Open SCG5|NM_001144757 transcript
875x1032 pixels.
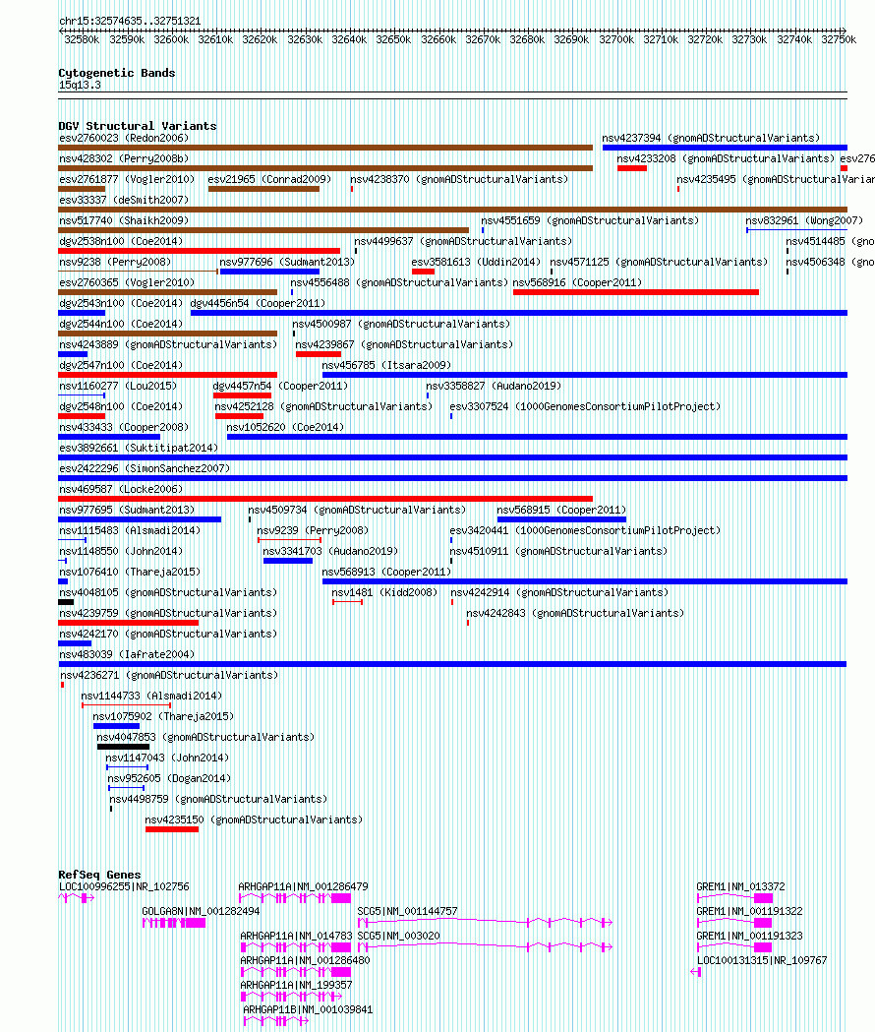(407, 912)
